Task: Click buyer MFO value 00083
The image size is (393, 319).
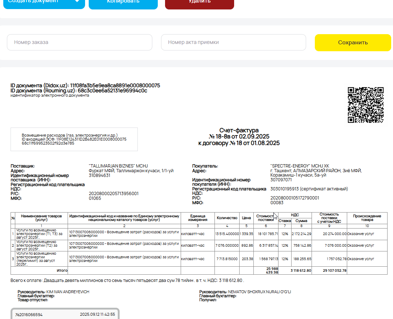Action: [277, 203]
